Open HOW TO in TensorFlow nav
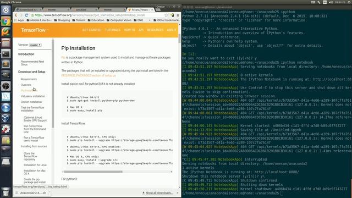Image resolution: width=352 pixels, height=198 pixels. tap(130, 30)
